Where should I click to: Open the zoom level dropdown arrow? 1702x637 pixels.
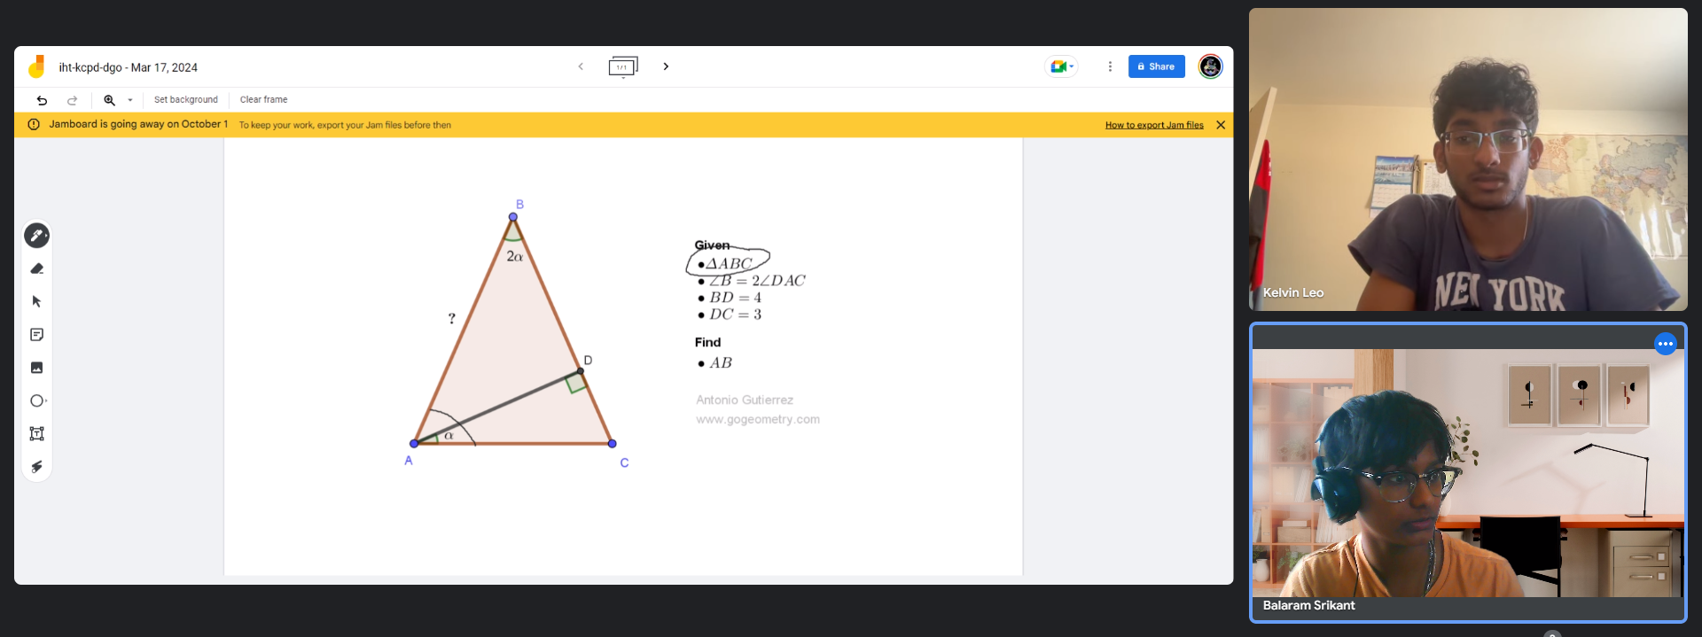(x=130, y=100)
